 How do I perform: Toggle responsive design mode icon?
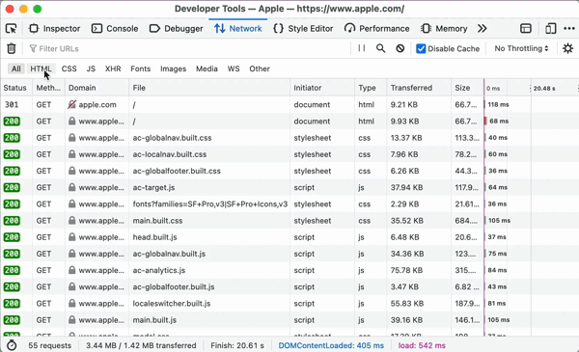550,28
